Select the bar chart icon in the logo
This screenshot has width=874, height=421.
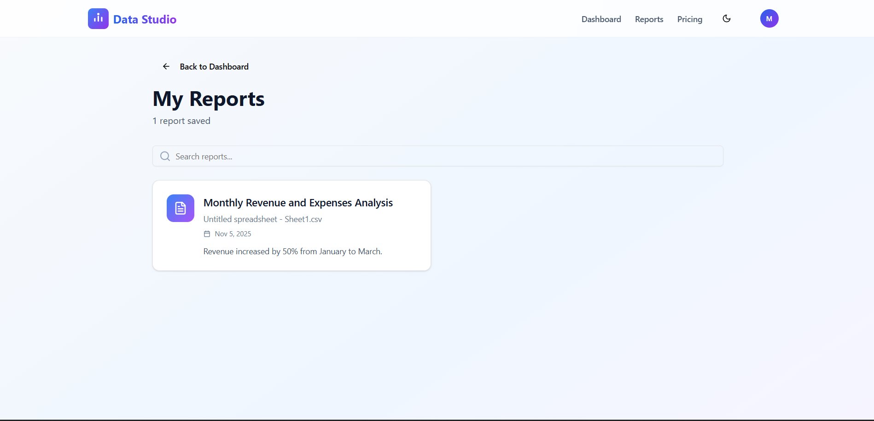[x=98, y=18]
